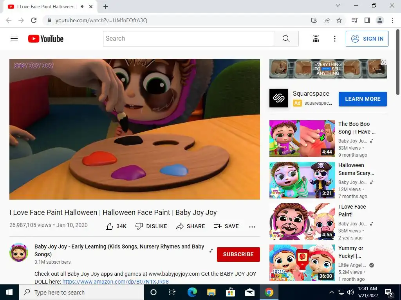Image resolution: width=401 pixels, height=300 pixels.
Task: Click the browser Forward arrow
Action: pos(21,20)
